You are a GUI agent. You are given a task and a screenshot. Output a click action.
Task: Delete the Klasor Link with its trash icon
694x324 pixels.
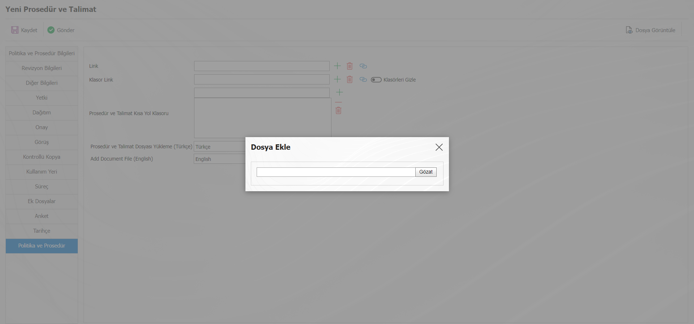click(350, 79)
